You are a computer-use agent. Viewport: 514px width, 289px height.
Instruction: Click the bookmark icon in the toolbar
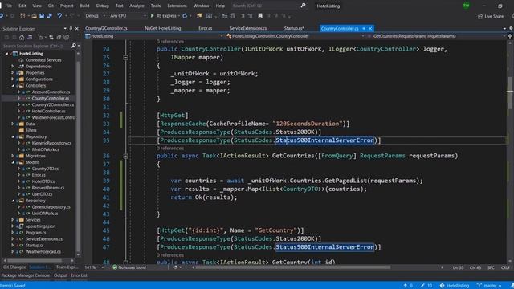[x=260, y=16]
